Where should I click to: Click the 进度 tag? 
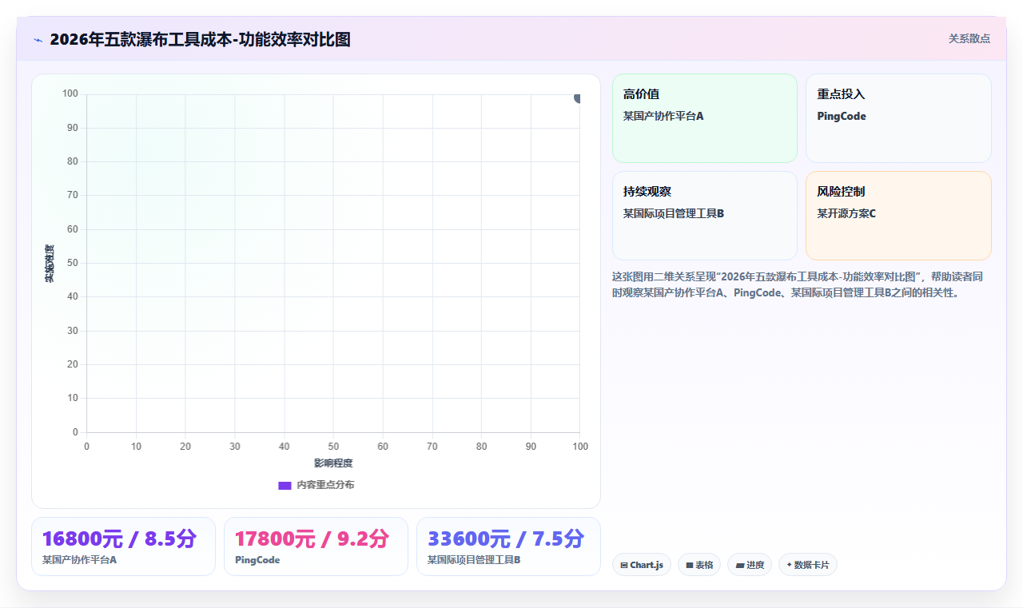[x=749, y=565]
